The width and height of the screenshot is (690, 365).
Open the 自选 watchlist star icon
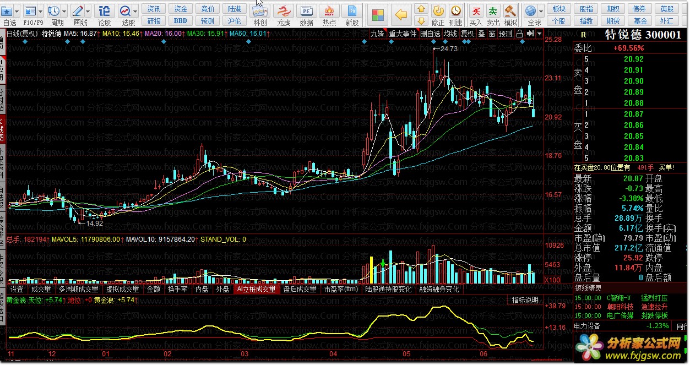(8, 10)
